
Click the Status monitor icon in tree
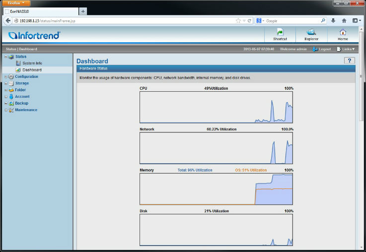tap(11, 57)
